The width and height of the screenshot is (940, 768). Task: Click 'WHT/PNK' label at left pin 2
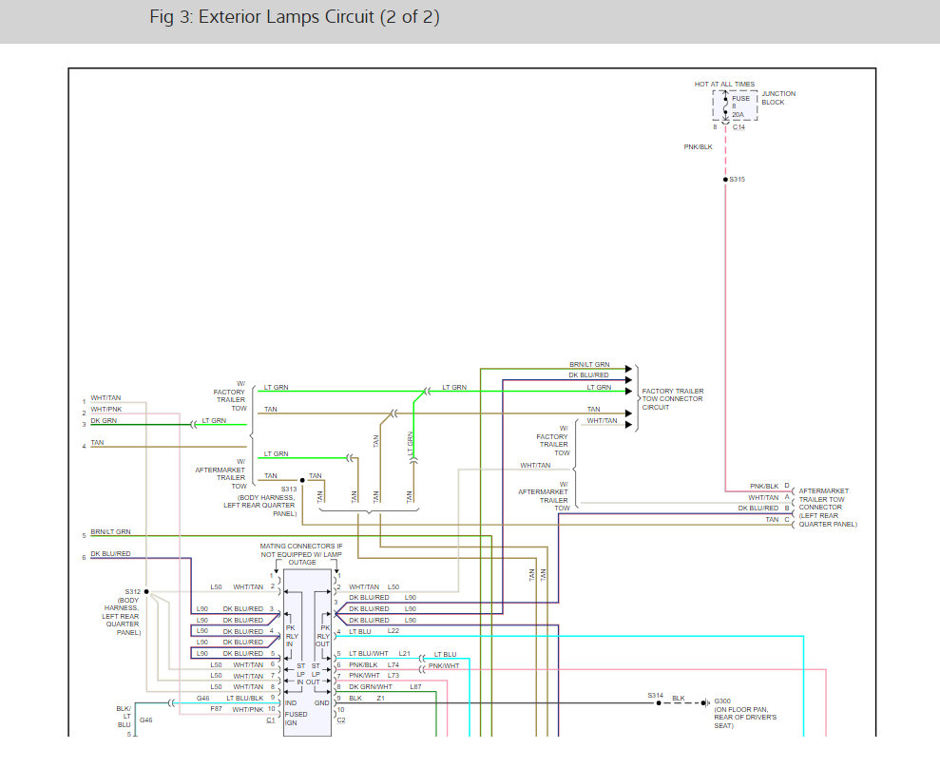[106, 410]
